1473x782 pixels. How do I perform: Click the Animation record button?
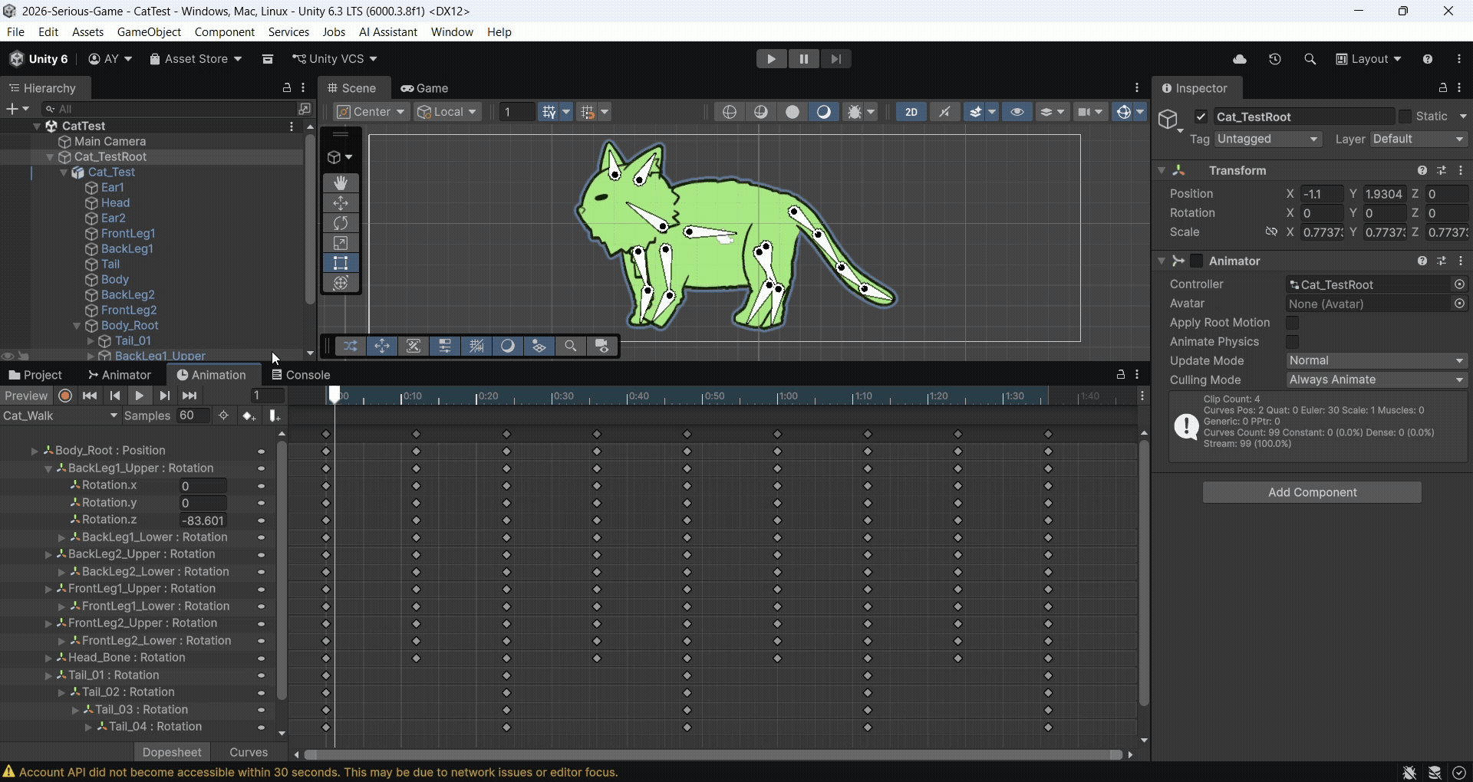[65, 396]
